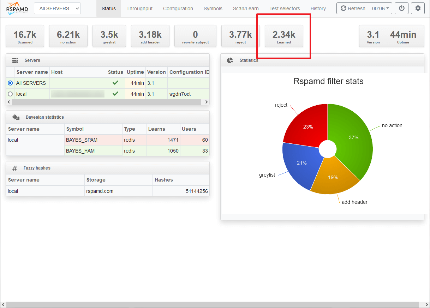Open the Scan/Learn tab

(x=245, y=8)
